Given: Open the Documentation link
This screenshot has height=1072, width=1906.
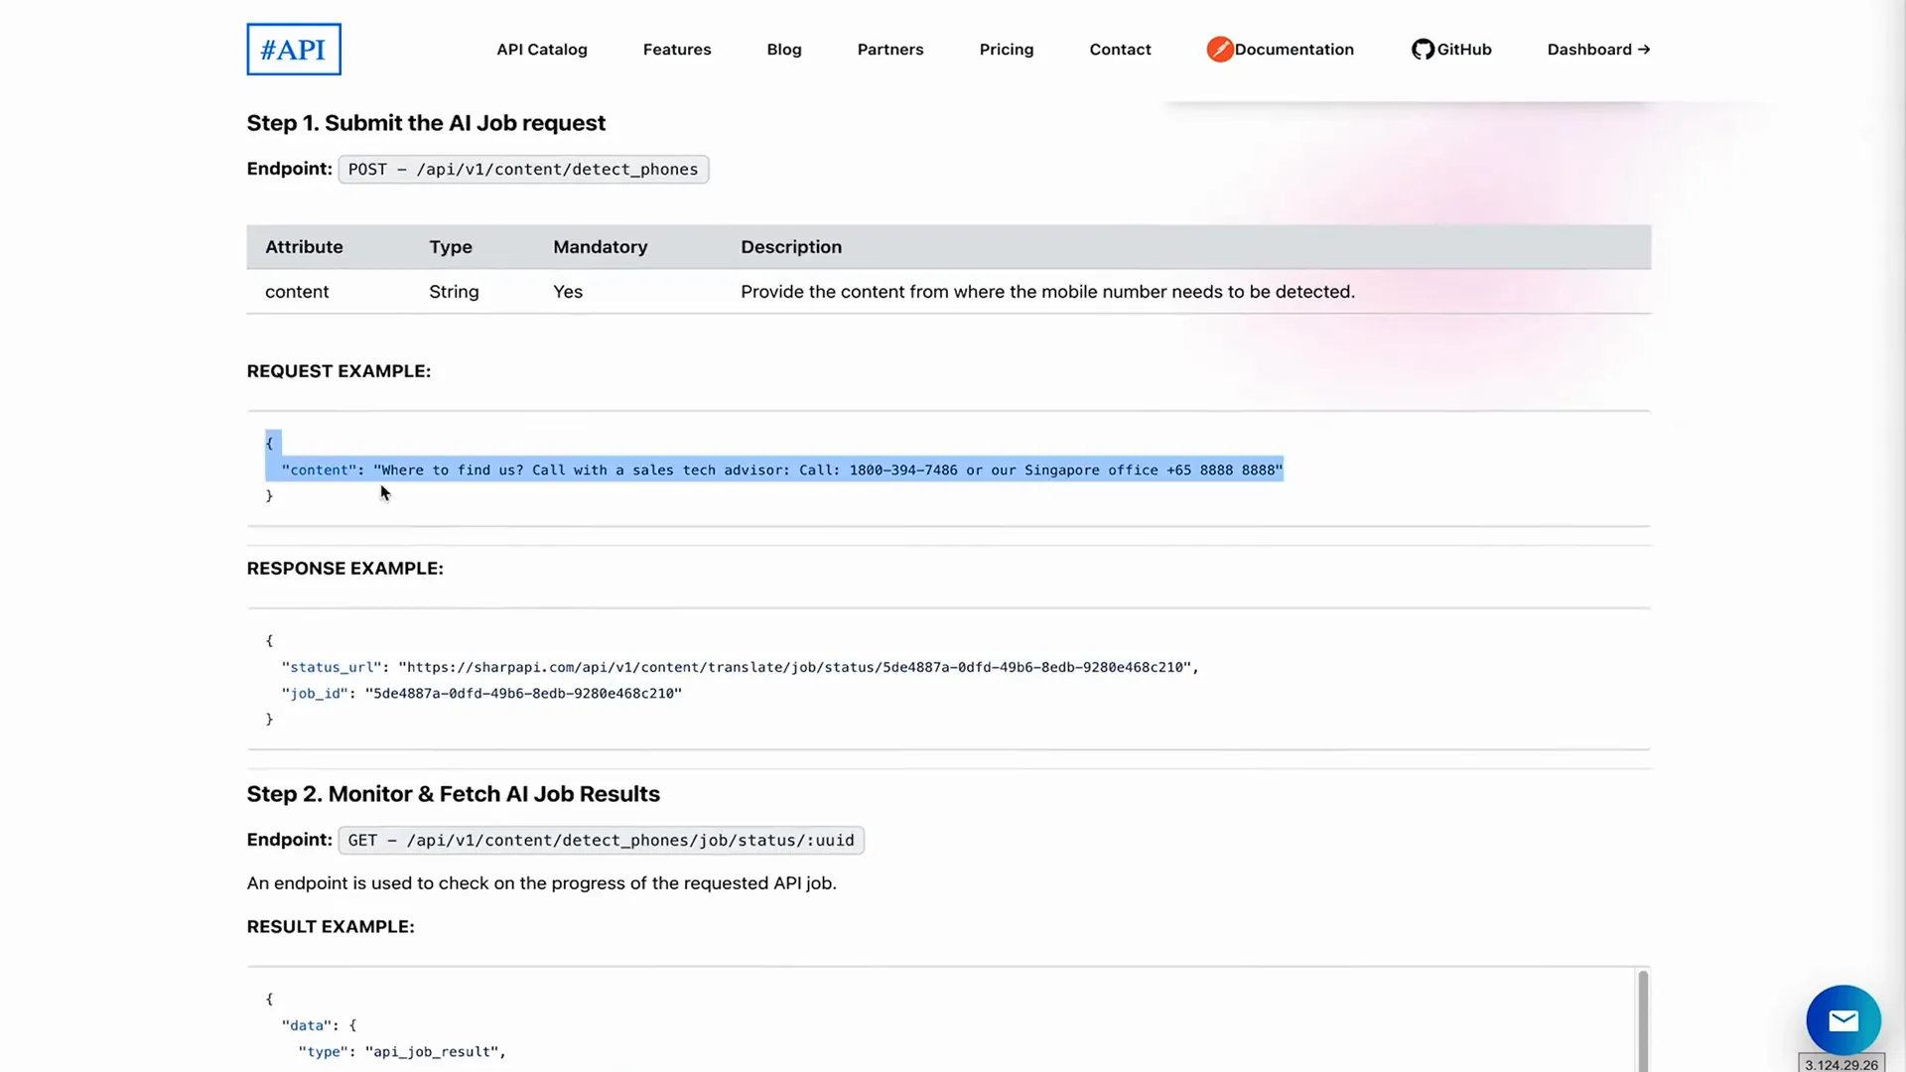Looking at the screenshot, I should point(1293,50).
